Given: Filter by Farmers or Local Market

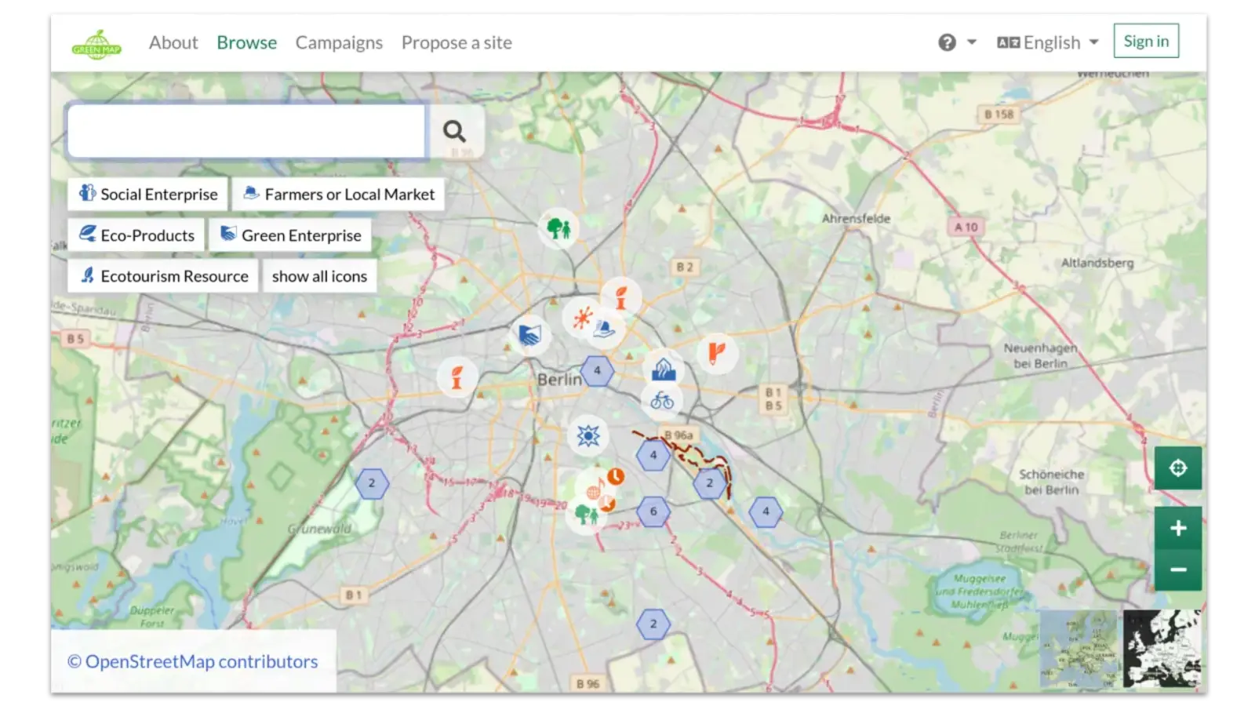Looking at the screenshot, I should (338, 195).
